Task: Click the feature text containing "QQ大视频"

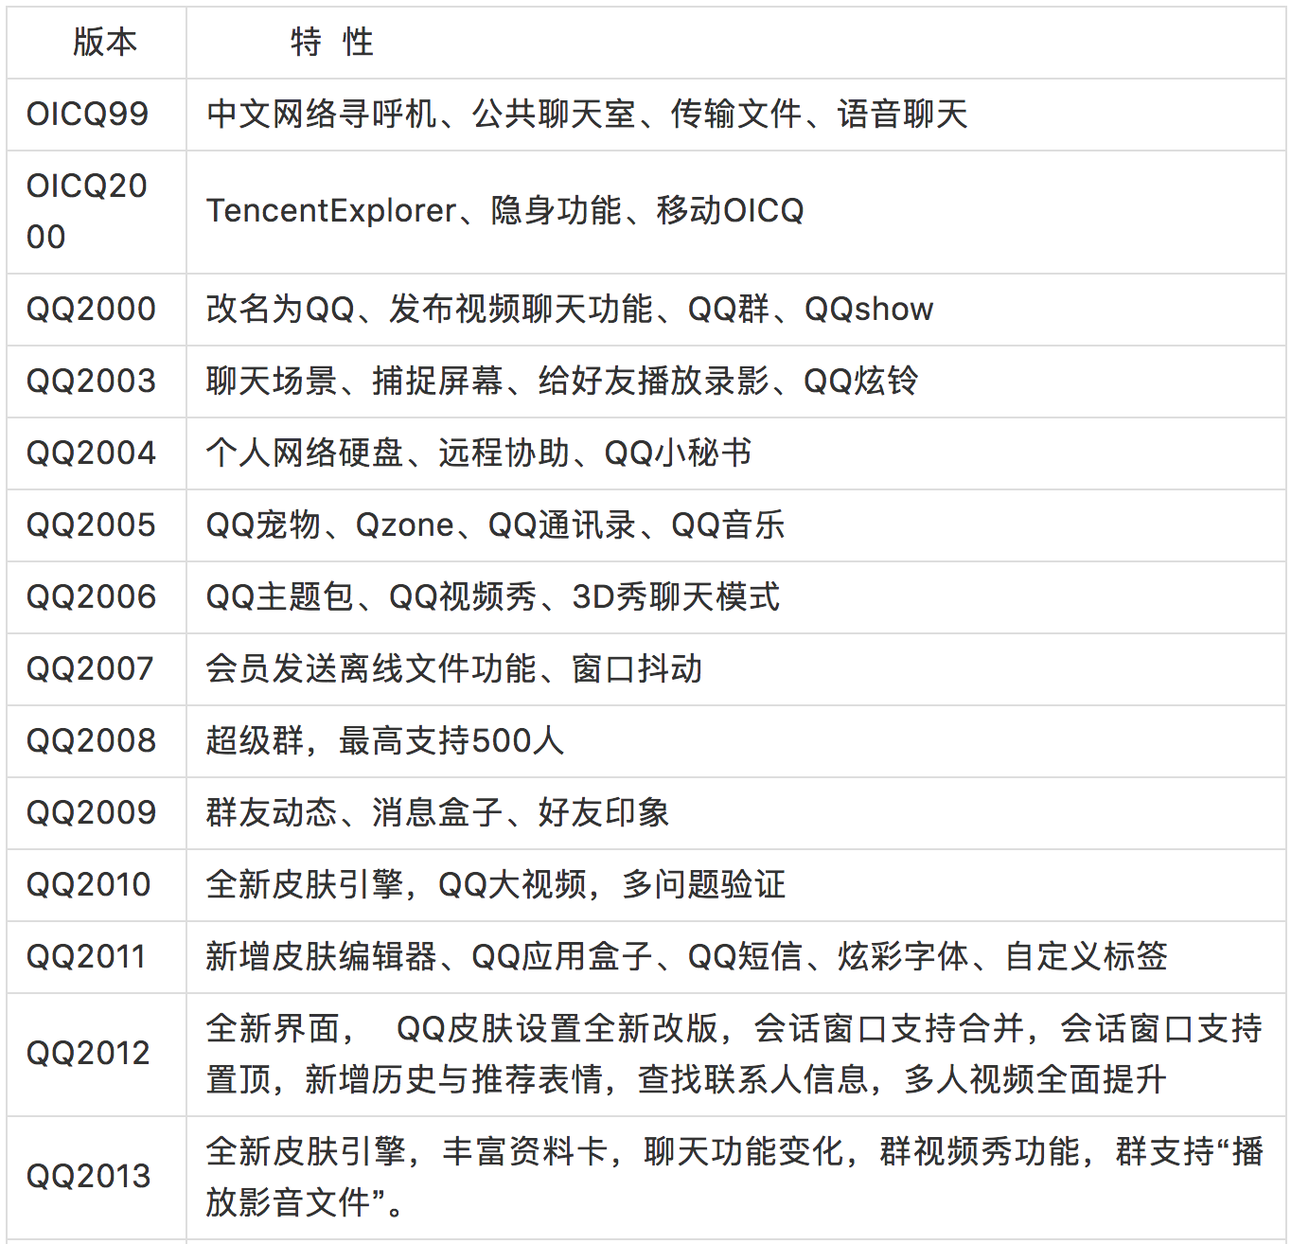Action: [x=496, y=884]
